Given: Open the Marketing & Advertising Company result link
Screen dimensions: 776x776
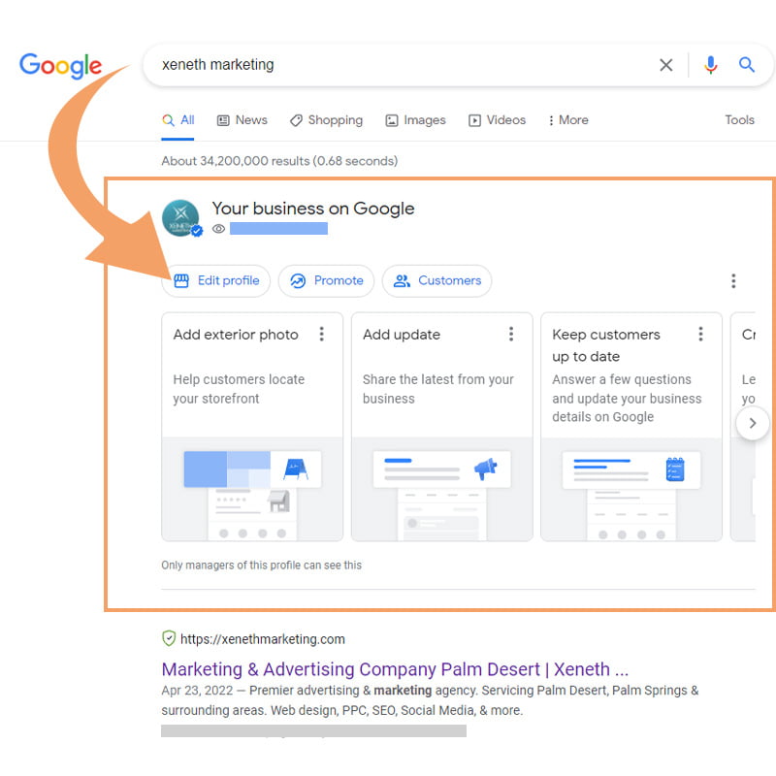Looking at the screenshot, I should pyautogui.click(x=395, y=669).
